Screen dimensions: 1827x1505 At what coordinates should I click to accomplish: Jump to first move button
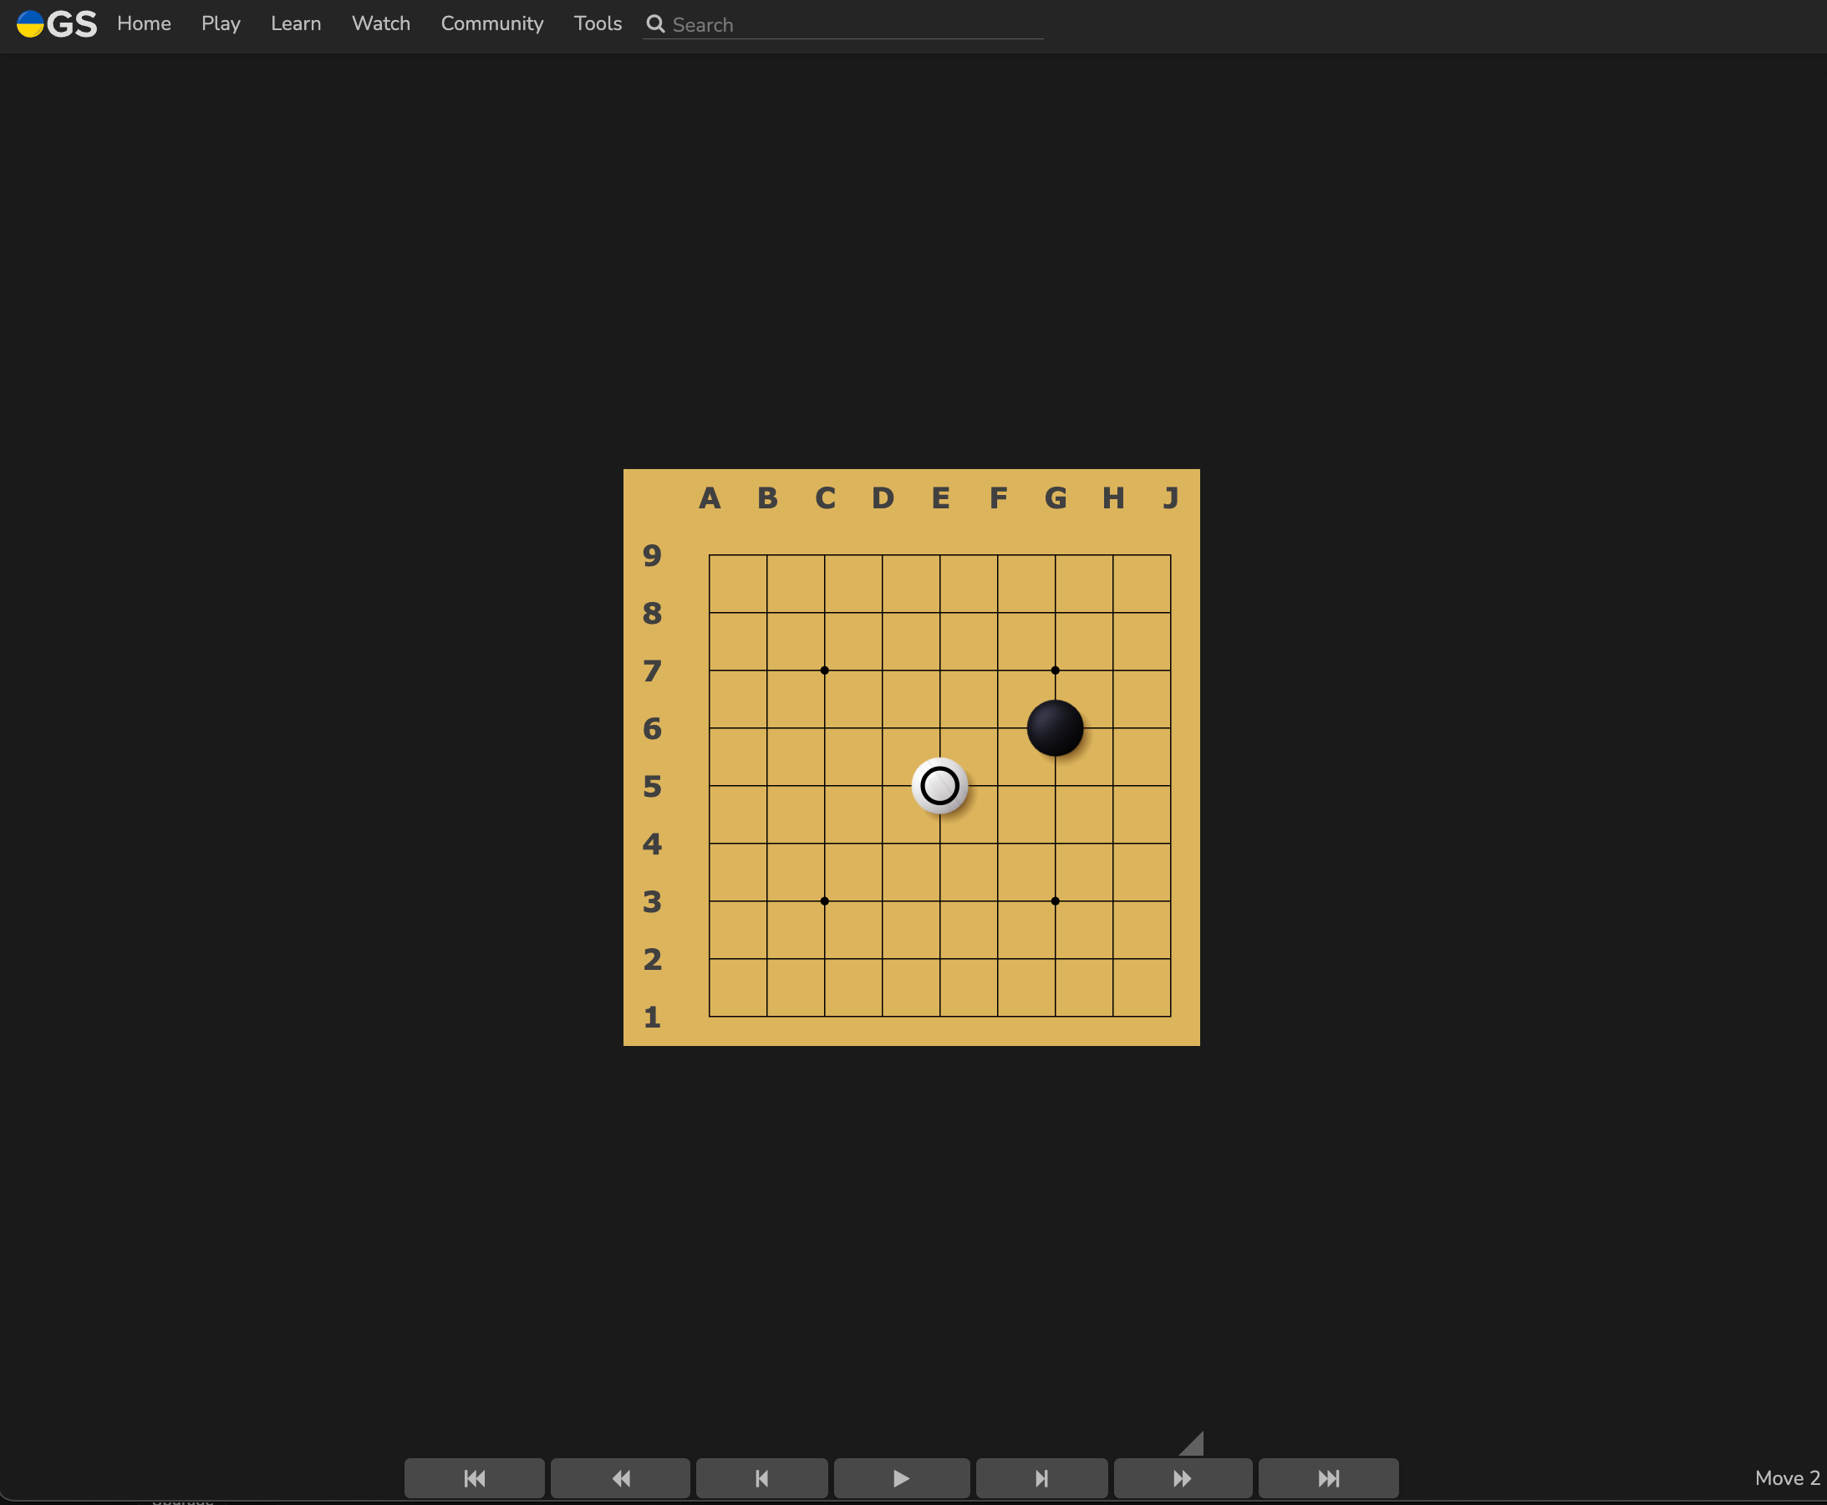tap(474, 1478)
